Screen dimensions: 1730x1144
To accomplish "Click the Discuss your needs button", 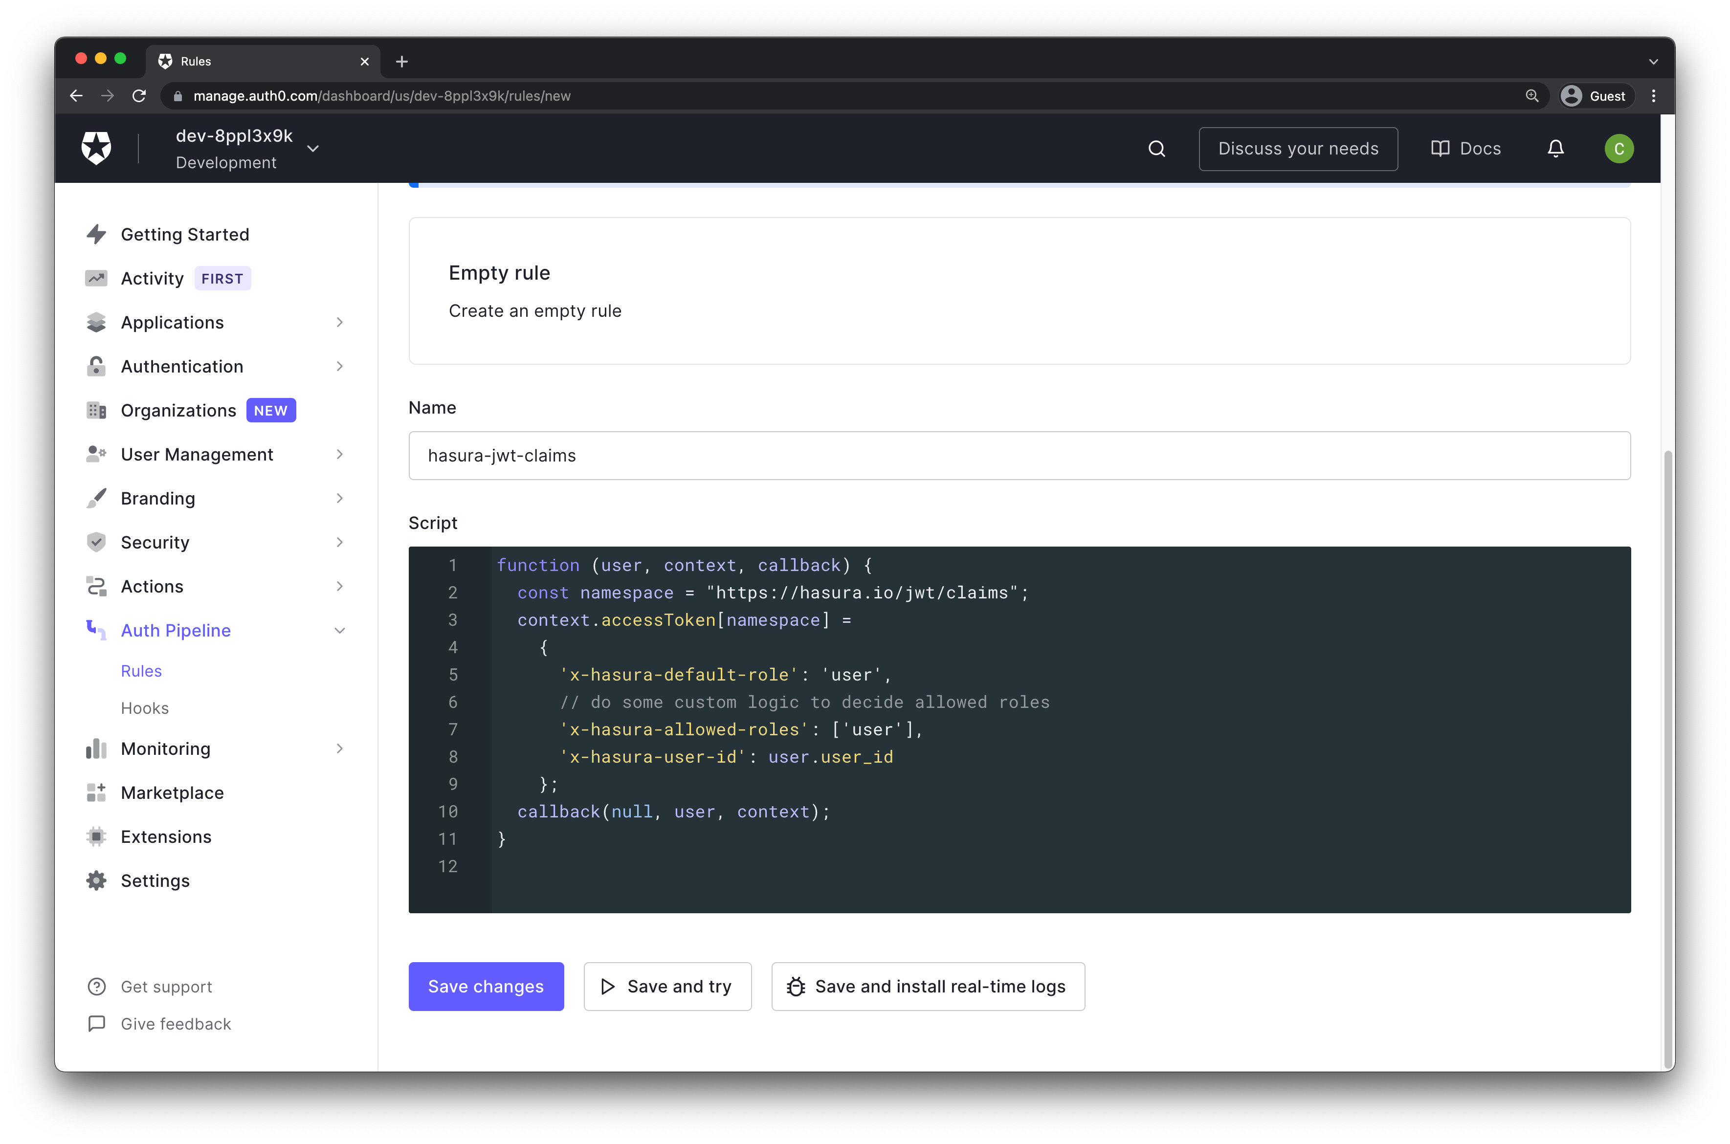I will 1298,148.
